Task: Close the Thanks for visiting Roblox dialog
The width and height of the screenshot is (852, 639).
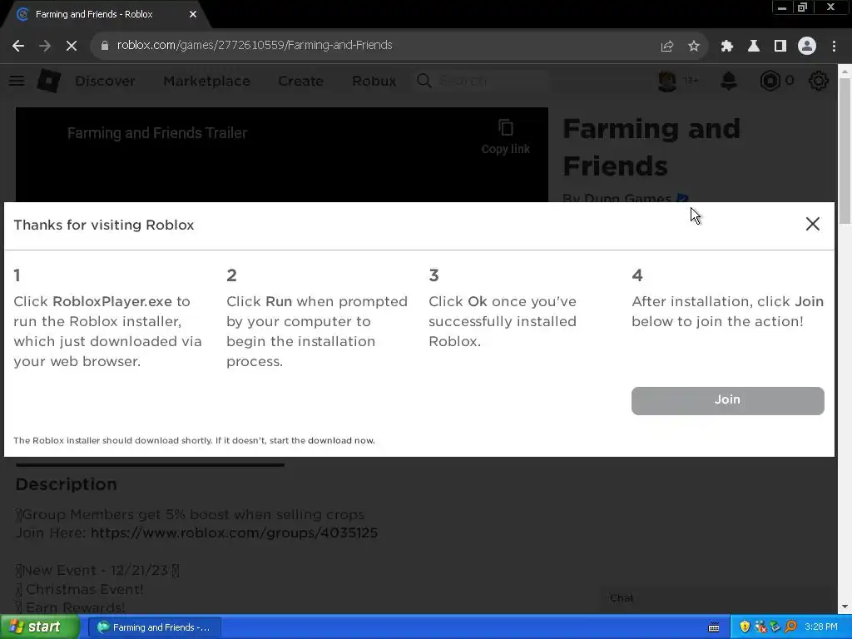Action: coord(812,224)
